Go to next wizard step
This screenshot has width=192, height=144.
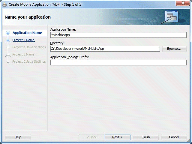[117, 137]
